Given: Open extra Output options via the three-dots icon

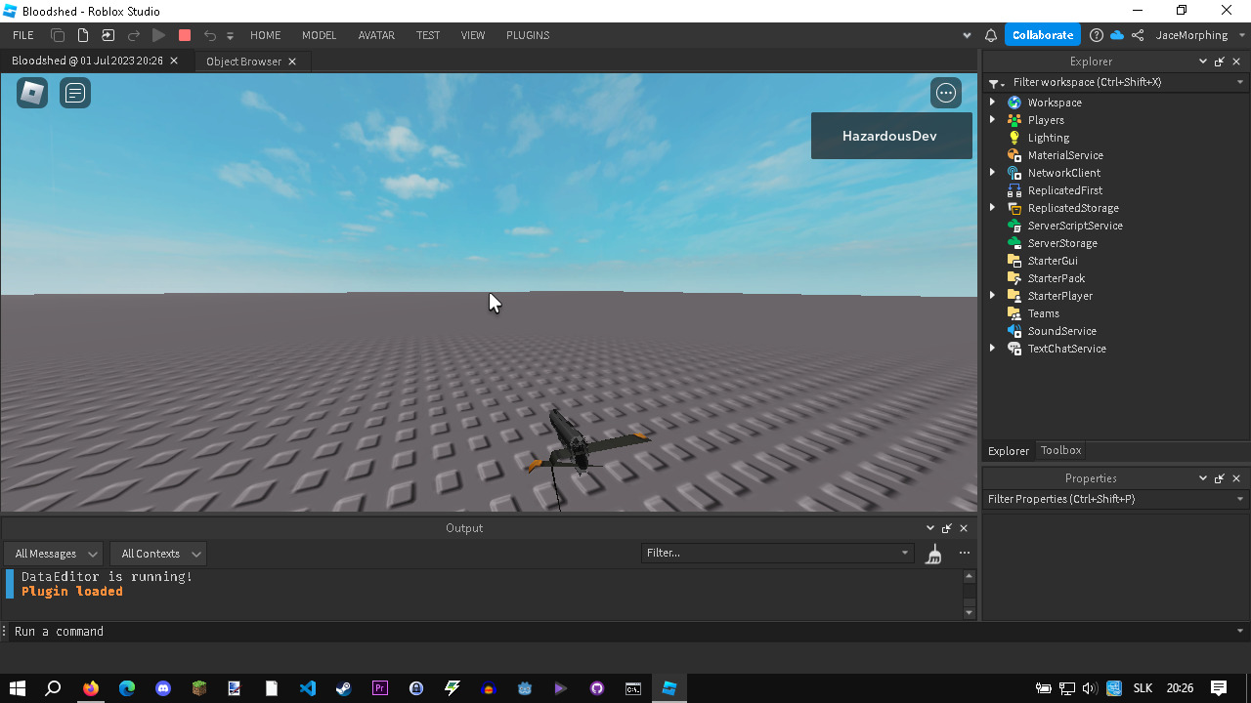Looking at the screenshot, I should [965, 553].
